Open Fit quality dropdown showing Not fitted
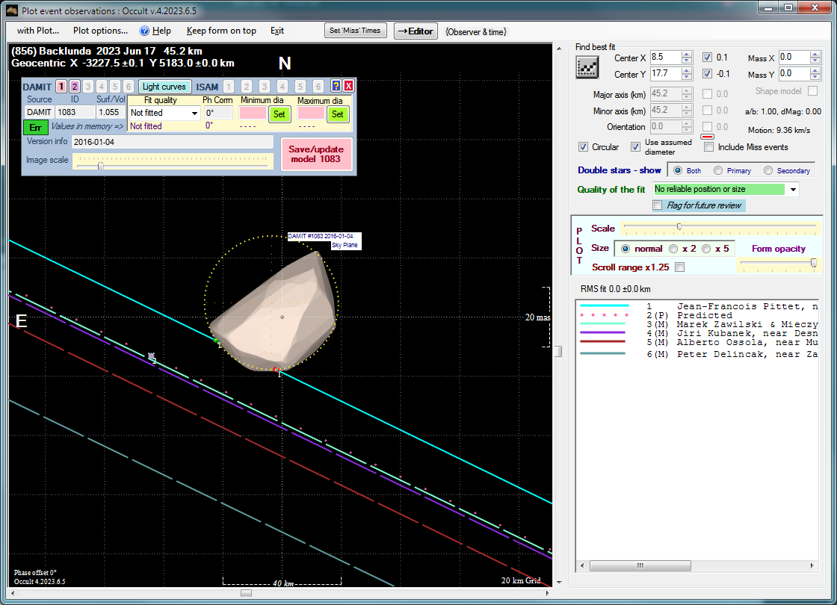 tap(194, 113)
